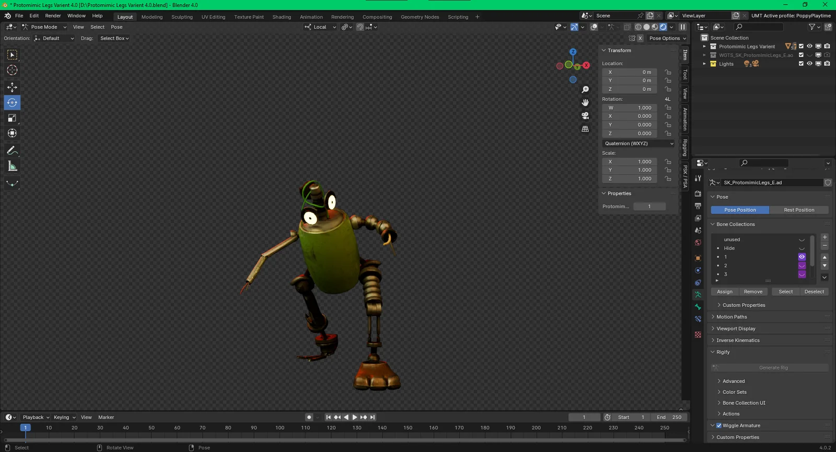Disable render for Lights collection camera icon
The height and width of the screenshot is (452, 836).
(x=827, y=64)
